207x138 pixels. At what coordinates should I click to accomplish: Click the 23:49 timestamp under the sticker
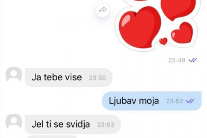[177, 60]
